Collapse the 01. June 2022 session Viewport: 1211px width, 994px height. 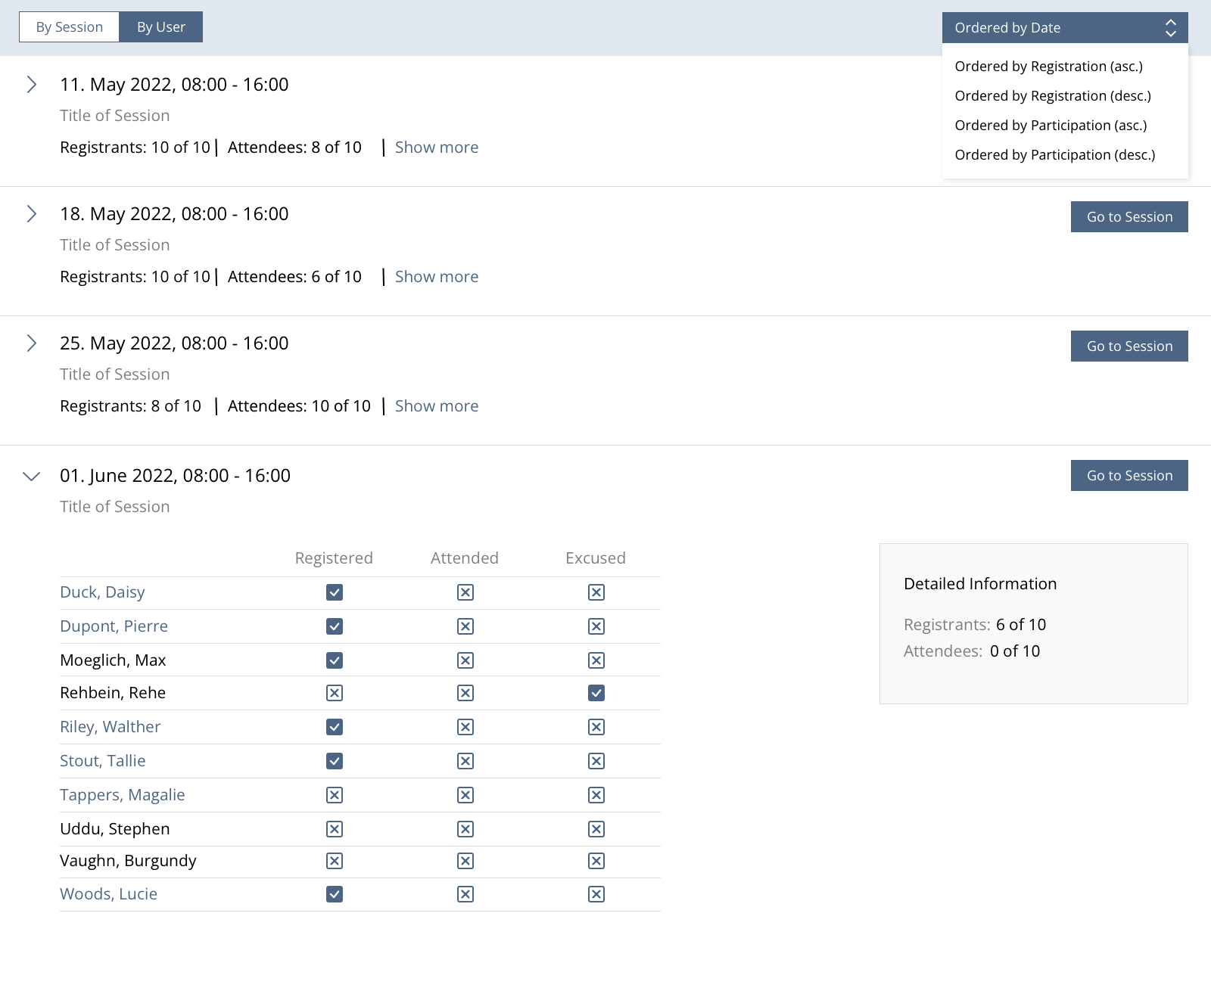tap(32, 476)
